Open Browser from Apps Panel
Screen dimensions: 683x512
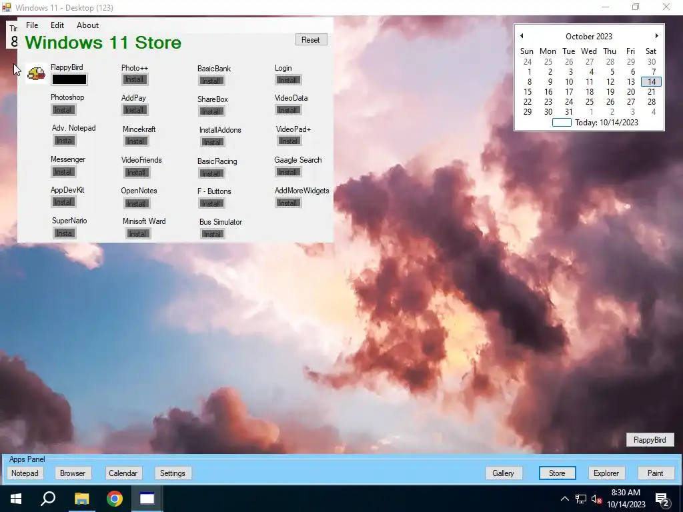tap(73, 473)
